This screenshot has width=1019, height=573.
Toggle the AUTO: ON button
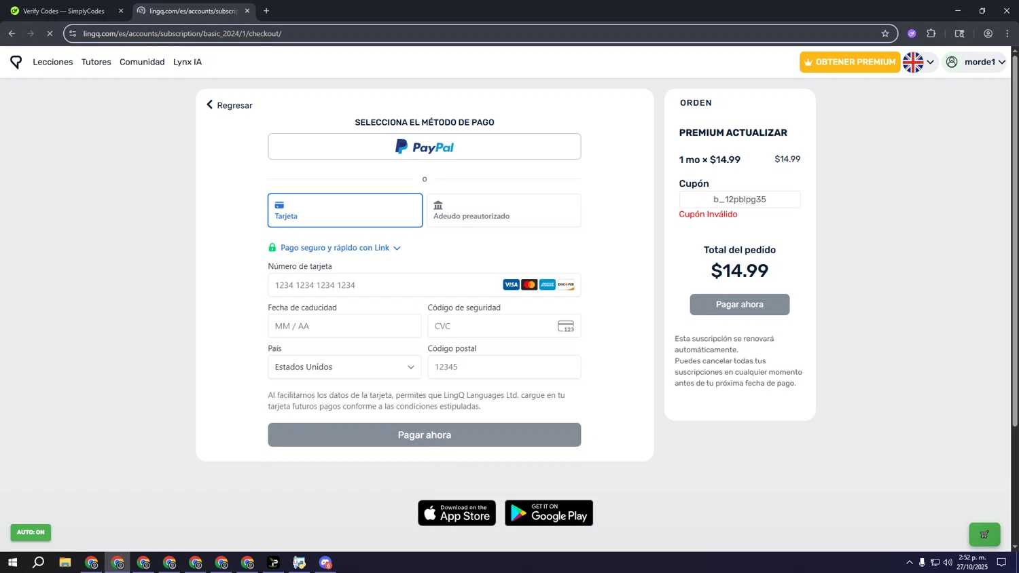31,532
